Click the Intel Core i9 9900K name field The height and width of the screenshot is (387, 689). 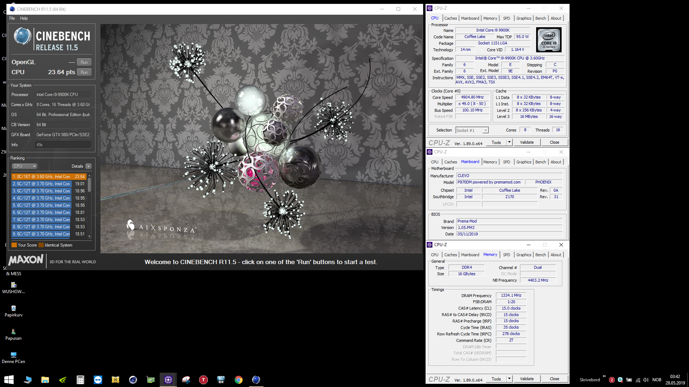coord(493,30)
